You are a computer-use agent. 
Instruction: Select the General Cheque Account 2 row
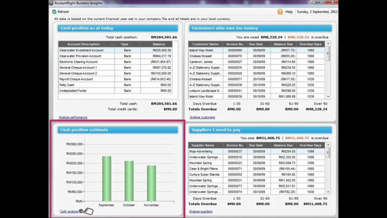115,73
